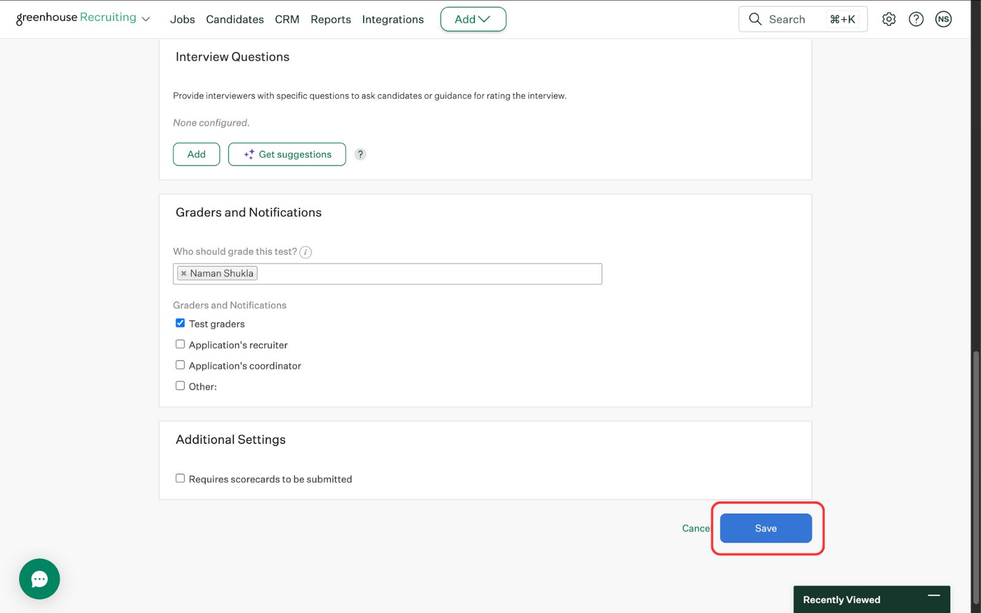Check the Other notification checkbox
The width and height of the screenshot is (981, 613).
(180, 386)
